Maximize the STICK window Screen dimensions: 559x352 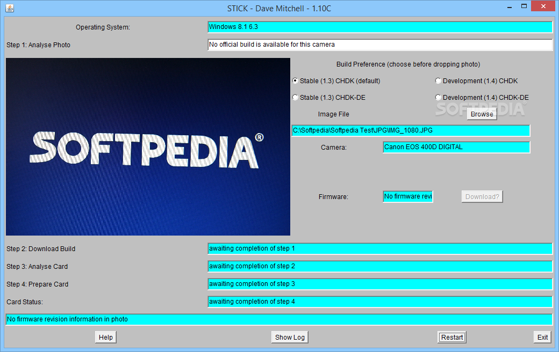coord(524,6)
